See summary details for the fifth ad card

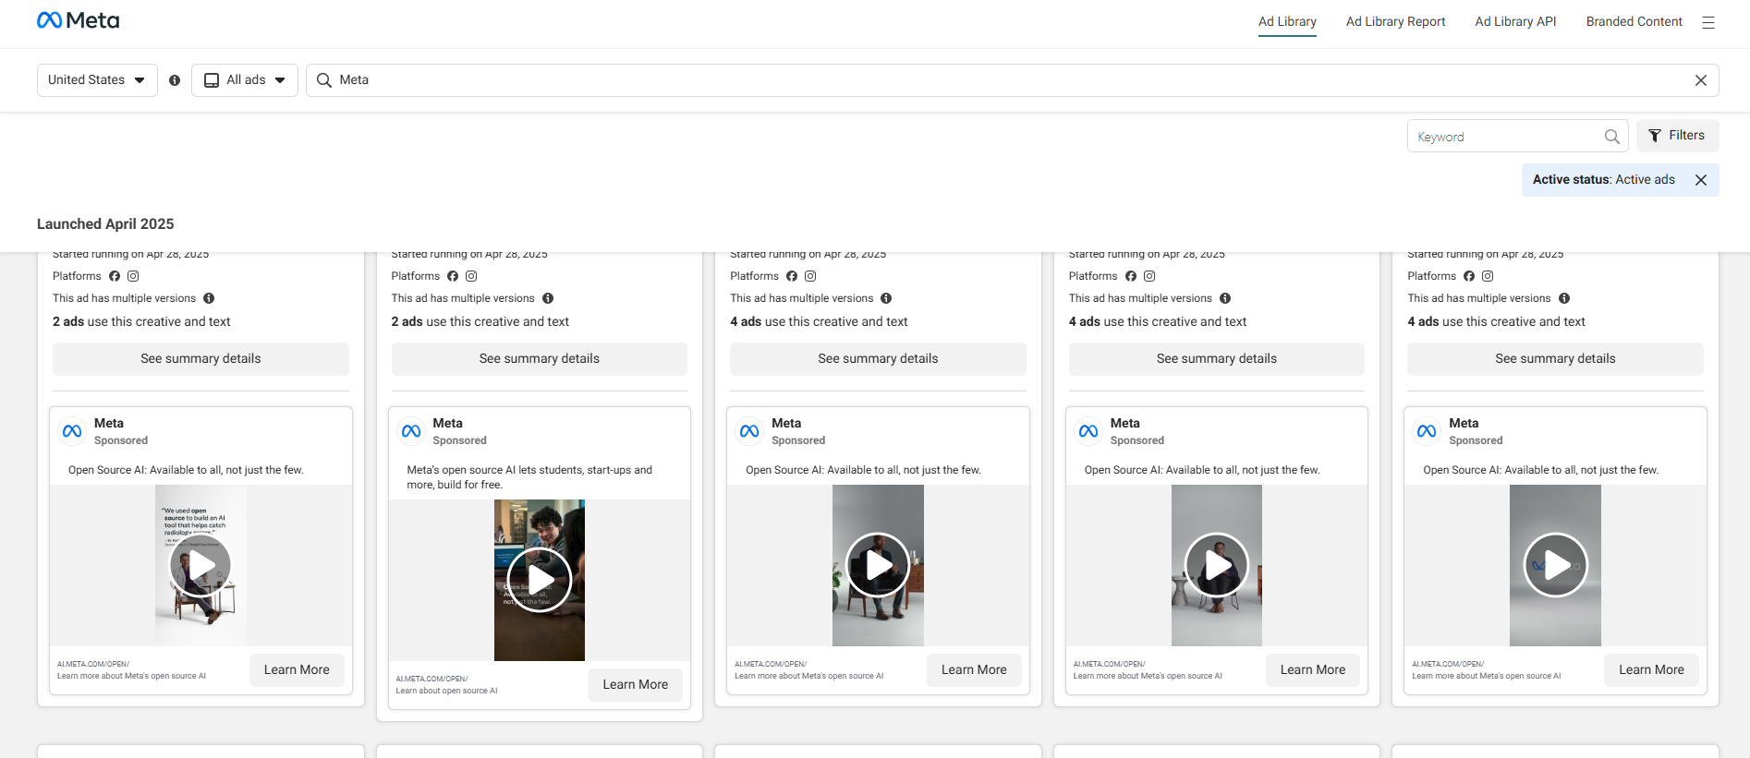point(1555,359)
